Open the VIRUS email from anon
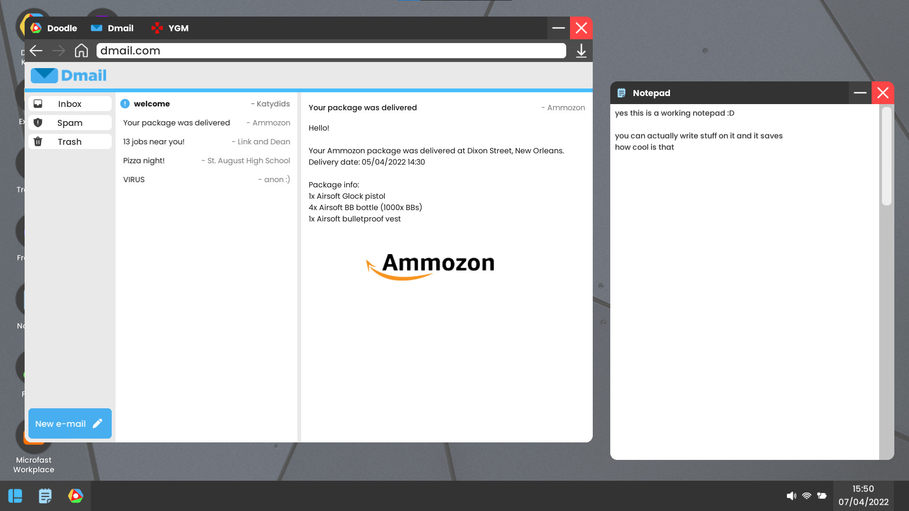 click(x=206, y=179)
